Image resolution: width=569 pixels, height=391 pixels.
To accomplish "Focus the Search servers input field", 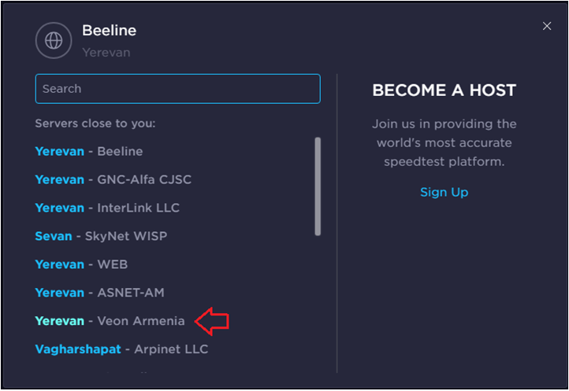I will tap(177, 89).
